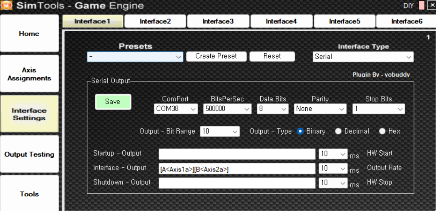436x211 pixels.
Task: Expand the Presets dropdown
Action: [135, 57]
